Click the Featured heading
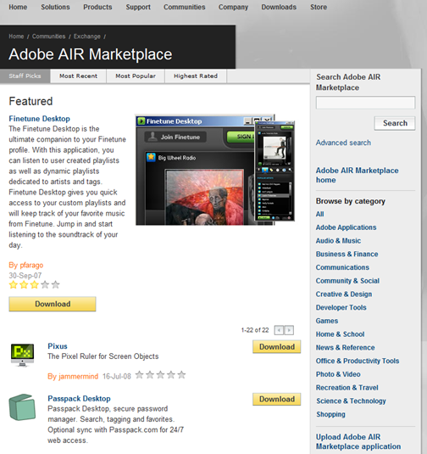427x454 pixels. [x=30, y=101]
